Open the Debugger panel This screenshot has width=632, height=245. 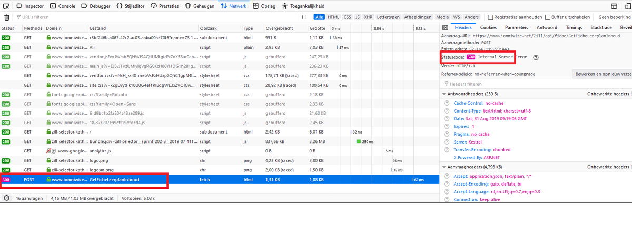tap(95, 6)
